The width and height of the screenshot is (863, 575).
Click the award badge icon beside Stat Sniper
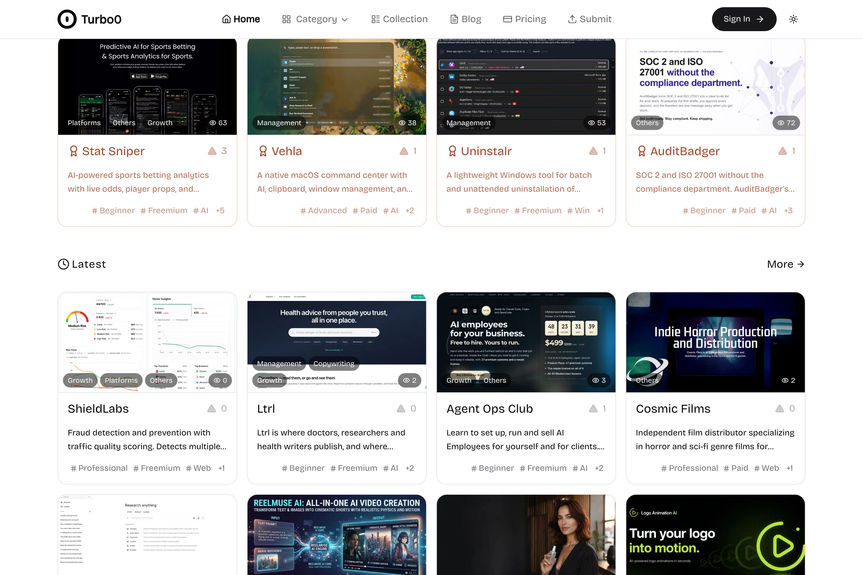coord(73,151)
